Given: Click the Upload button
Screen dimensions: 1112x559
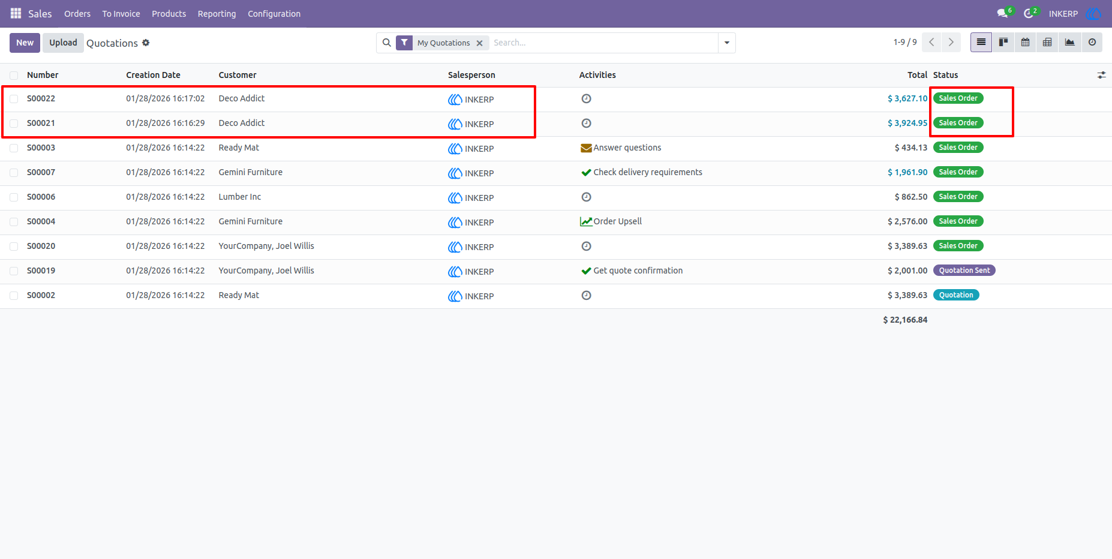Looking at the screenshot, I should (63, 43).
